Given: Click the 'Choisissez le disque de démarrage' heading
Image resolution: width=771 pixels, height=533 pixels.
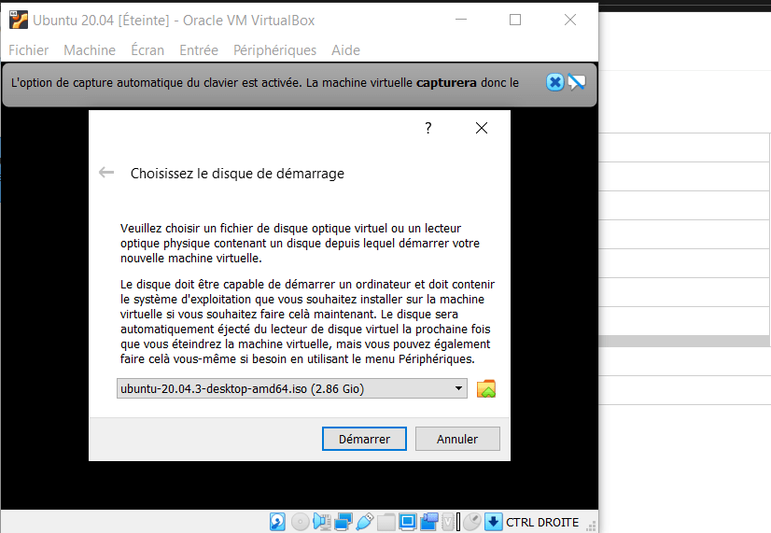Looking at the screenshot, I should (237, 174).
